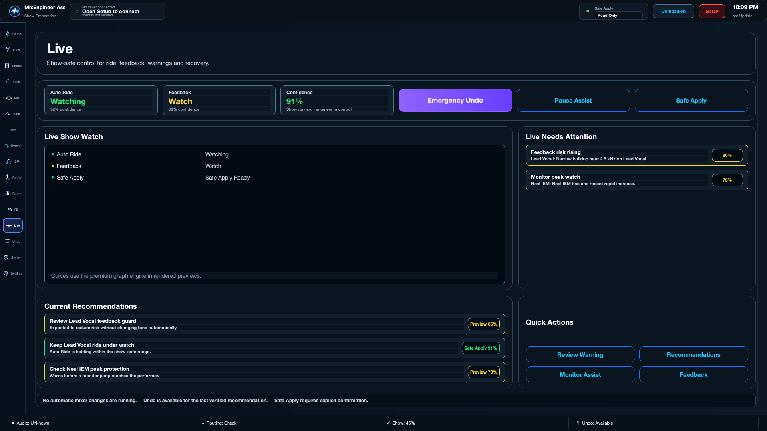Click Pause Assist

(x=573, y=100)
